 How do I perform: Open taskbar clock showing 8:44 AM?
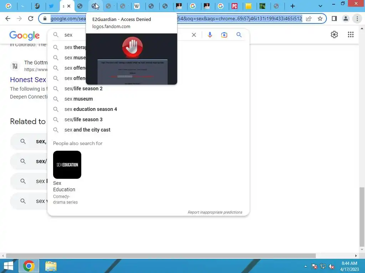[x=349, y=266]
